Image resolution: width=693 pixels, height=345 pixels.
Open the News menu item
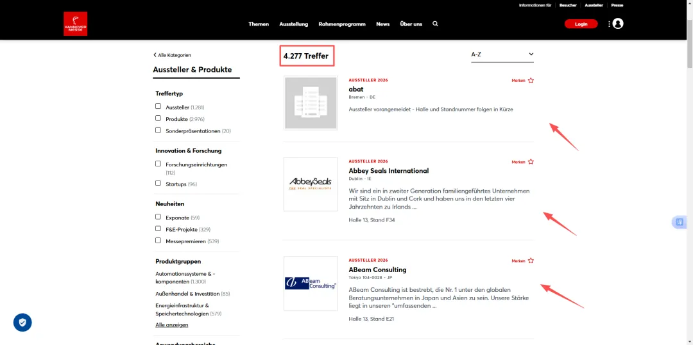(x=382, y=24)
